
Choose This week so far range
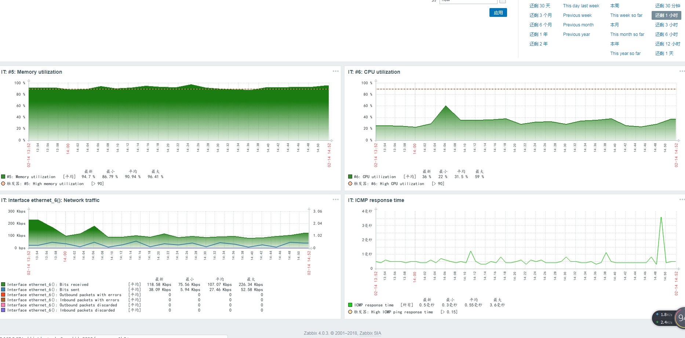(626, 15)
